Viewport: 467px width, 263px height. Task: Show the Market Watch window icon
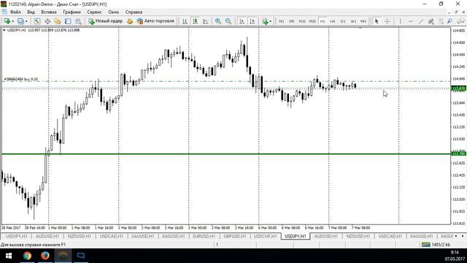pos(37,21)
